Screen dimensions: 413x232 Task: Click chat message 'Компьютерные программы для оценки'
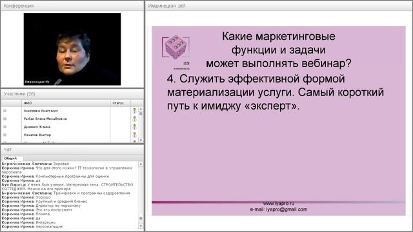pos(72,176)
